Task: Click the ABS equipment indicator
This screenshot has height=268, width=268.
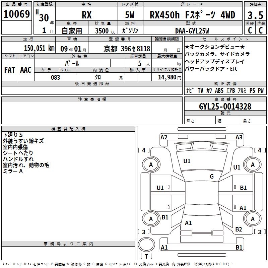Action: coord(219,90)
